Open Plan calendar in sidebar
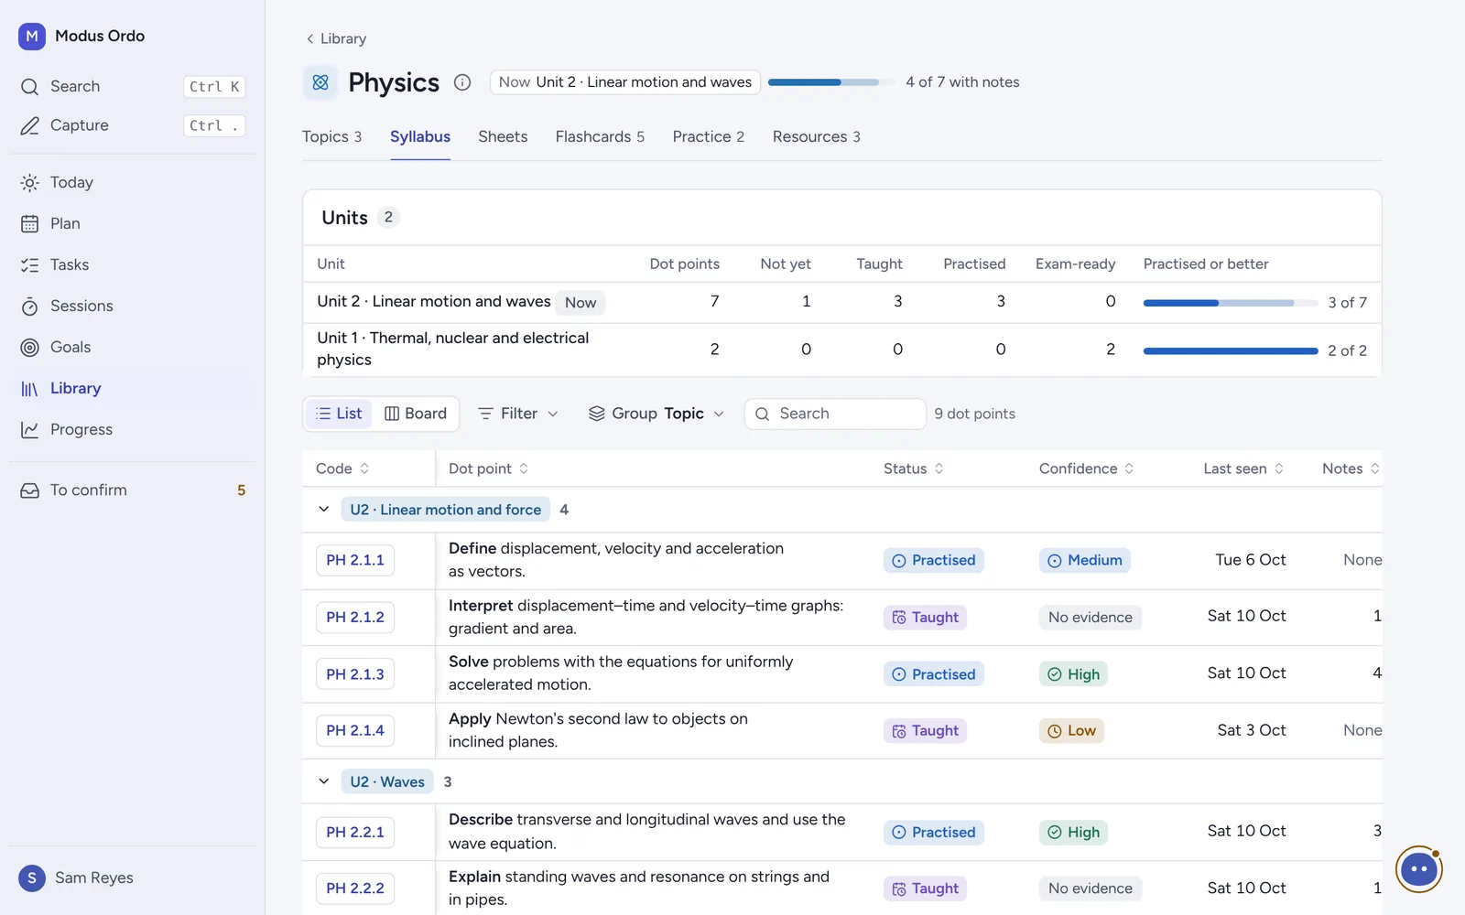The height and width of the screenshot is (915, 1465). [x=132, y=223]
